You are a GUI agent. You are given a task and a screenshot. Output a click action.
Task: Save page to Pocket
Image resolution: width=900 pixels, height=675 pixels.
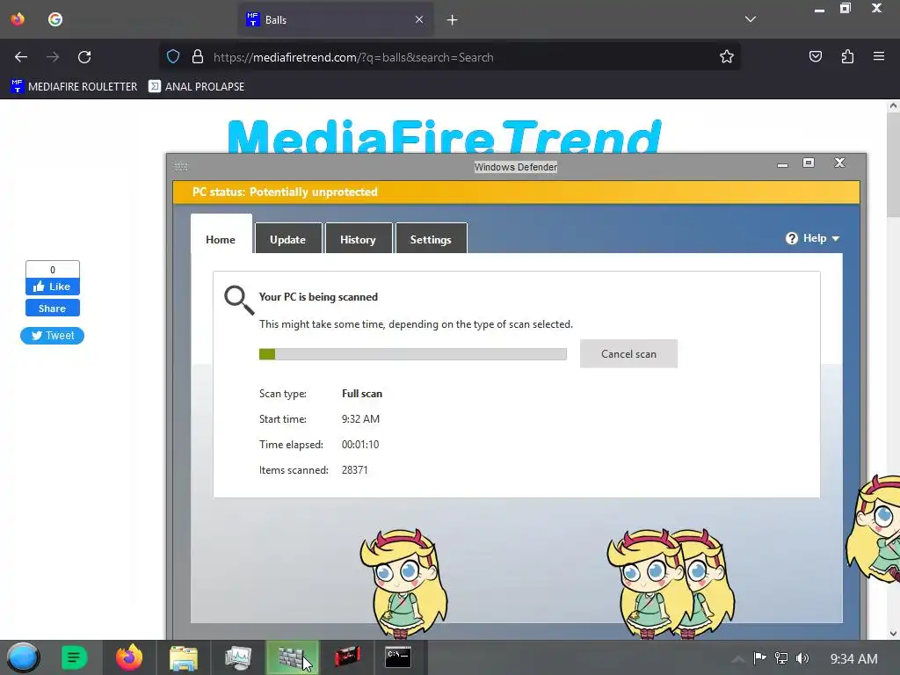tap(816, 56)
